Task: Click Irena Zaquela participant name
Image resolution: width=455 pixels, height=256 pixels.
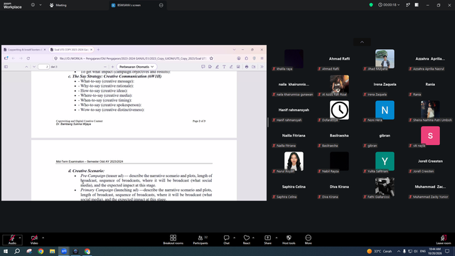Action: pyautogui.click(x=385, y=85)
